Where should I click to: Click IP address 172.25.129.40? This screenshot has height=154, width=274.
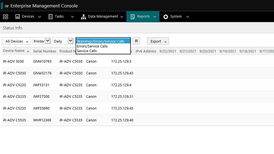pos(122,120)
